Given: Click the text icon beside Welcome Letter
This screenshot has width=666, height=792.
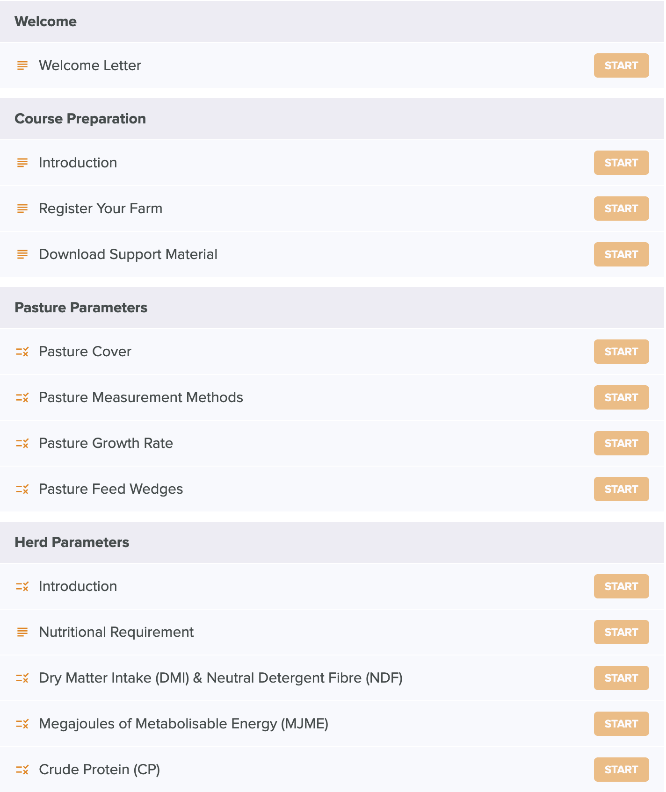Looking at the screenshot, I should coord(22,65).
